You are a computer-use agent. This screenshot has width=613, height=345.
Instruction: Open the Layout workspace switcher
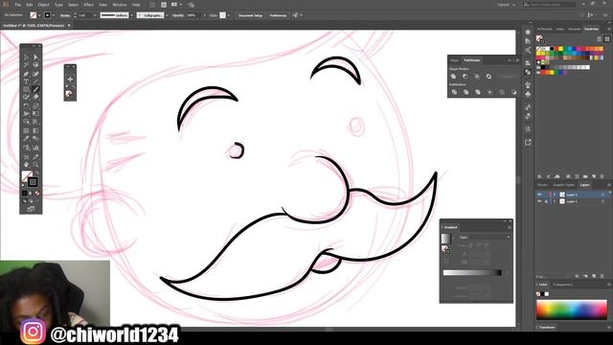pyautogui.click(x=507, y=5)
